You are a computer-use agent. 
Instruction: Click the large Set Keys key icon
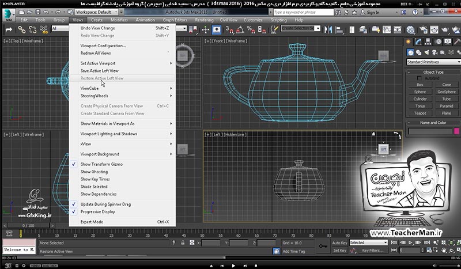pos(323,246)
